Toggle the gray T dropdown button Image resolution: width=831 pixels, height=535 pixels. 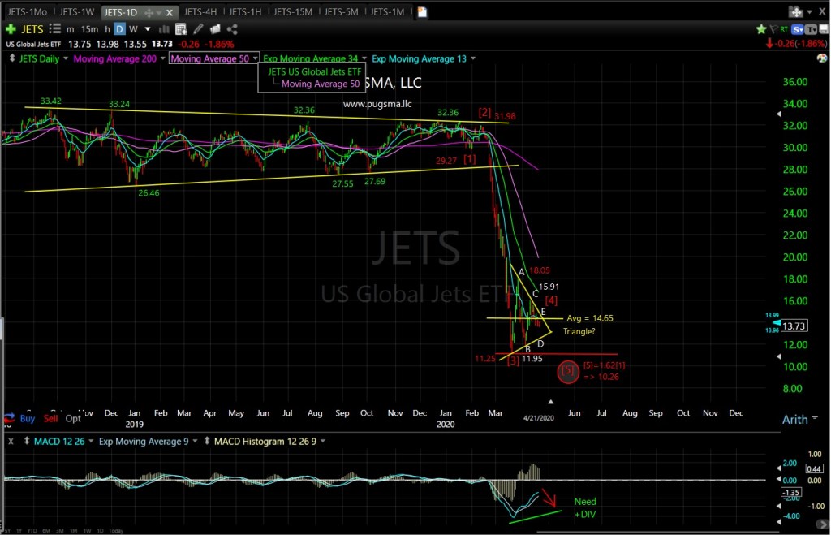[x=811, y=29]
